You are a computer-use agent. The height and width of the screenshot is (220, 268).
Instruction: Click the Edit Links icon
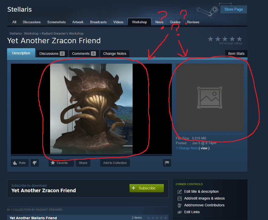tap(179, 212)
